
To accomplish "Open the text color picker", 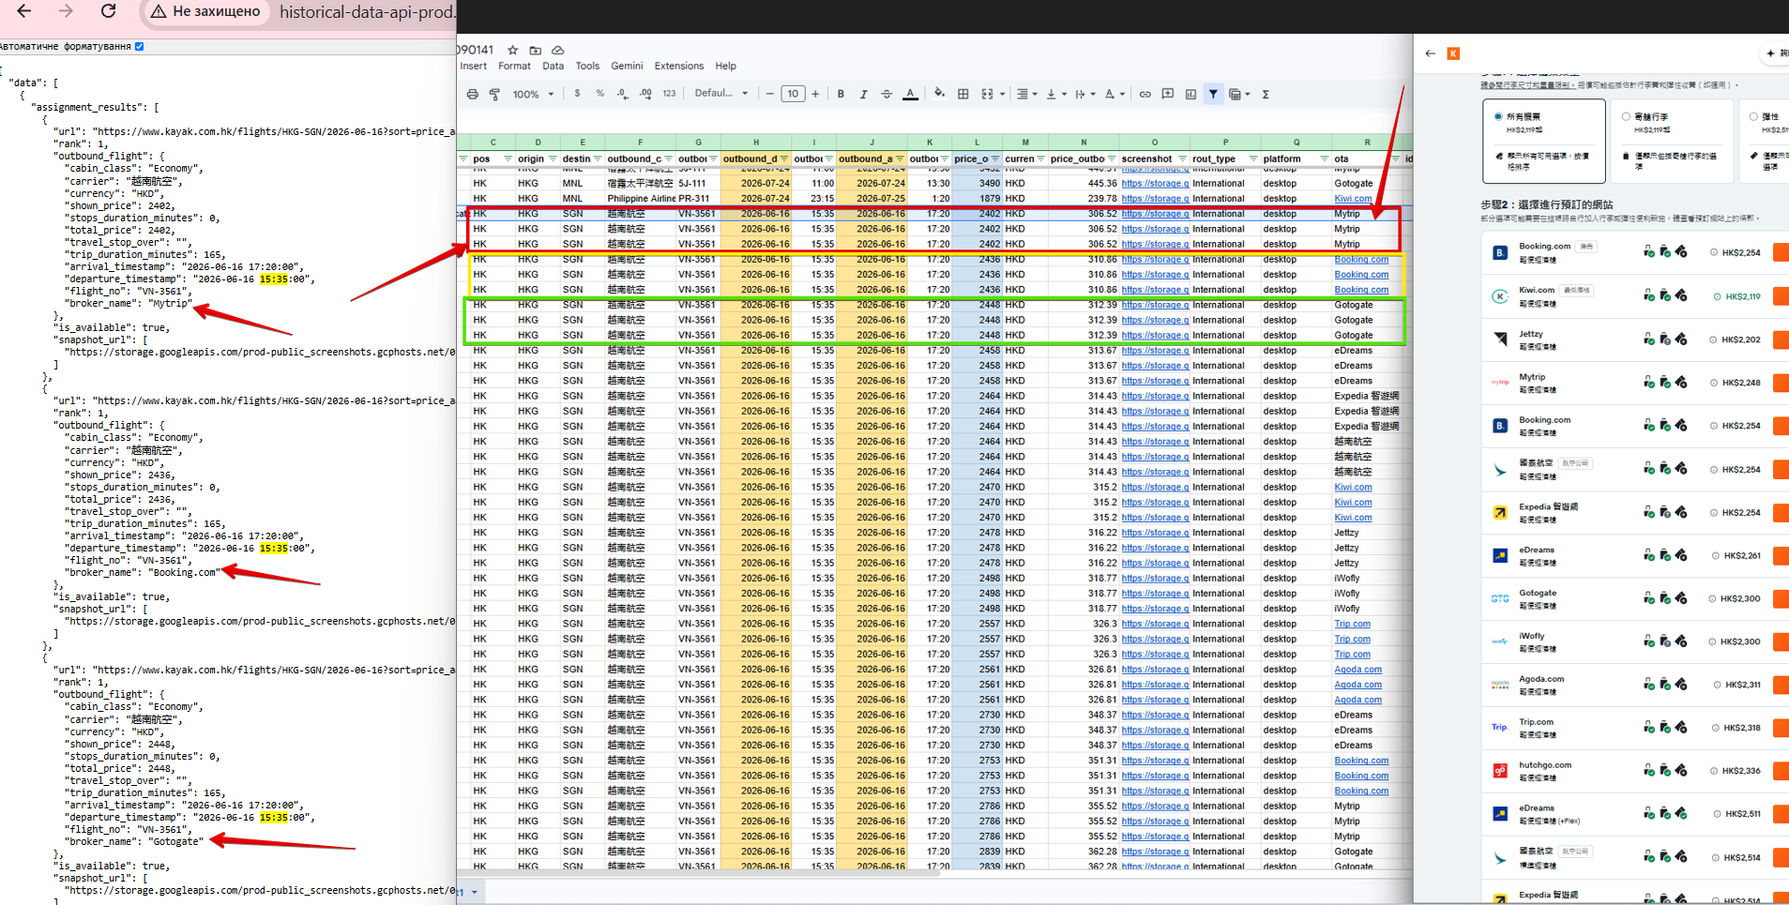I will coord(910,94).
